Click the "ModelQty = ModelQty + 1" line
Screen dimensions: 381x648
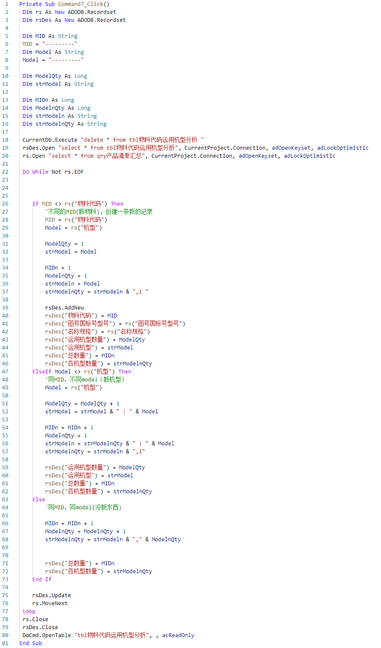click(82, 404)
